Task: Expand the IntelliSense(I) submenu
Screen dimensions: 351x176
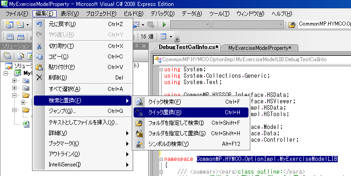Action: [x=83, y=165]
